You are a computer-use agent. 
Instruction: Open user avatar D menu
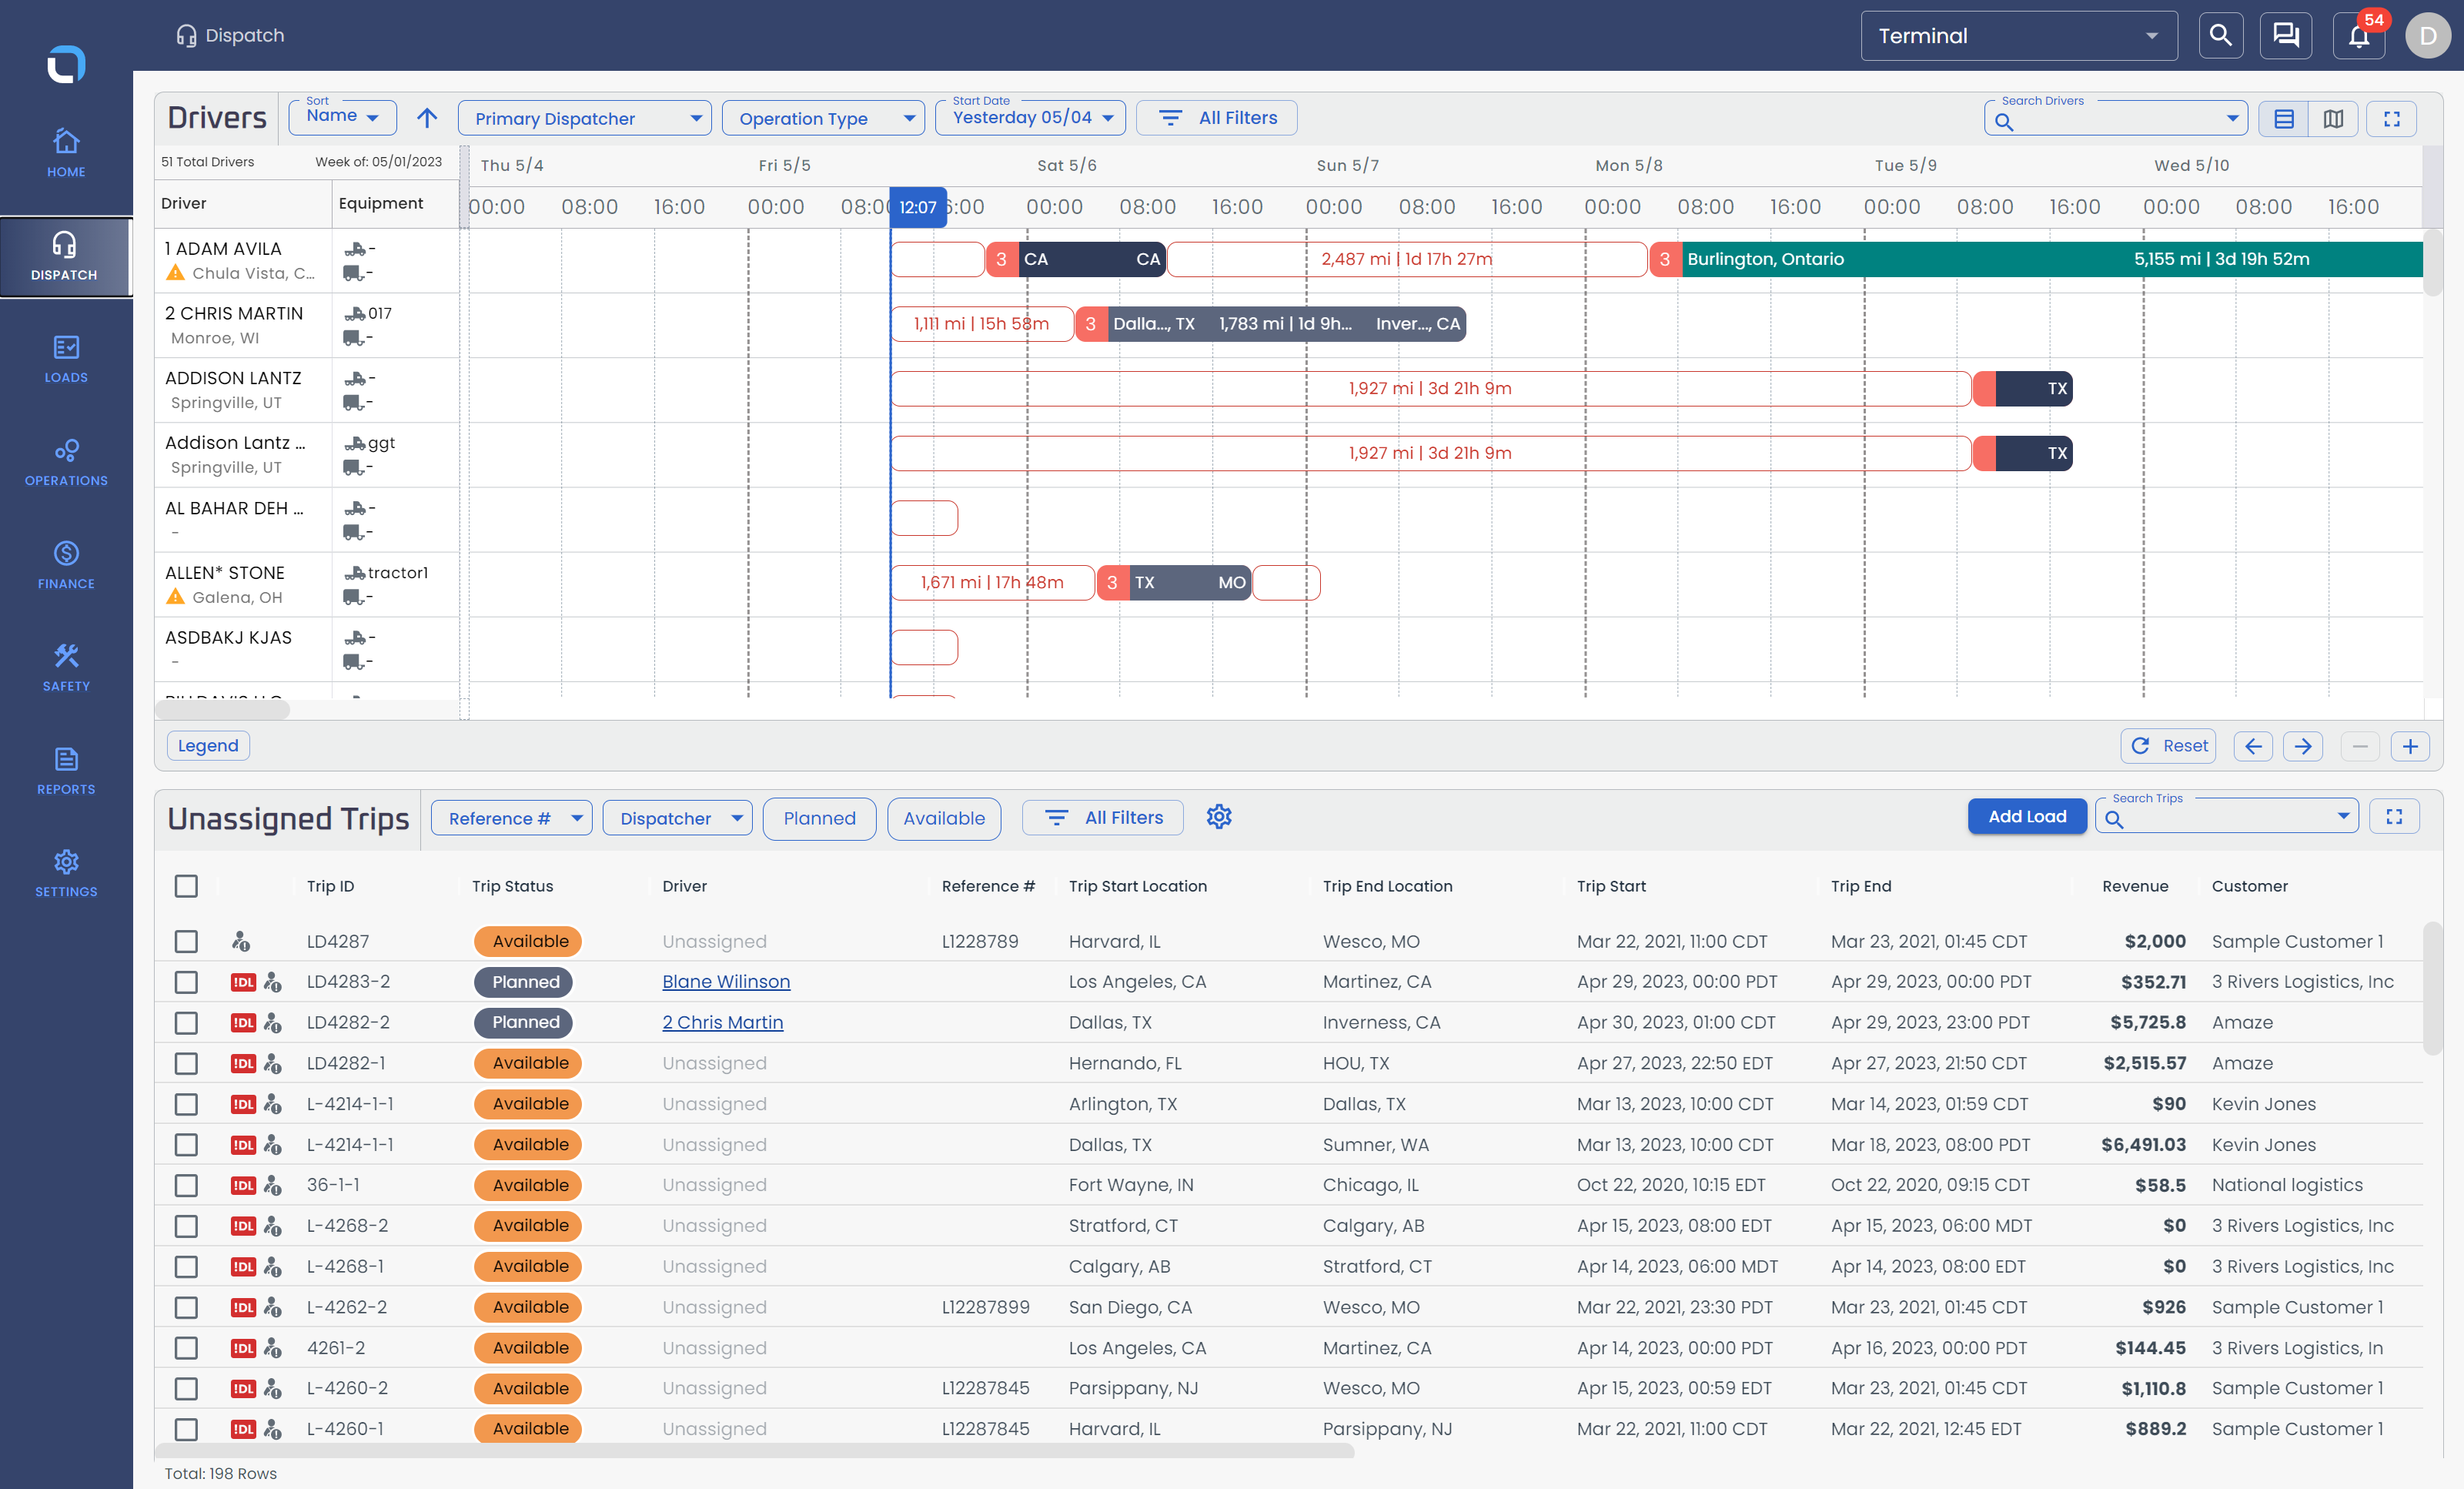pos(2428,36)
